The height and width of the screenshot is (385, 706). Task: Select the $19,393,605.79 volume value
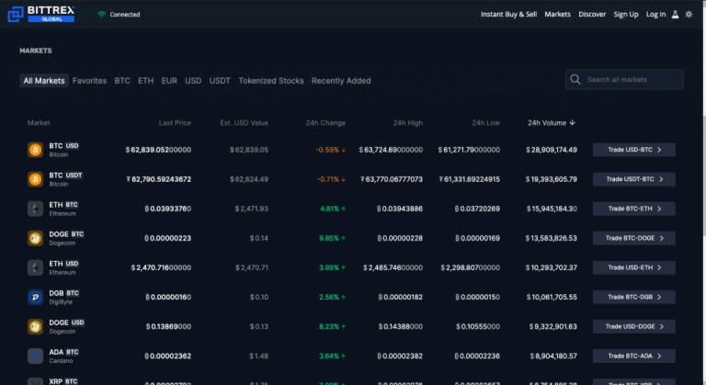[552, 179]
